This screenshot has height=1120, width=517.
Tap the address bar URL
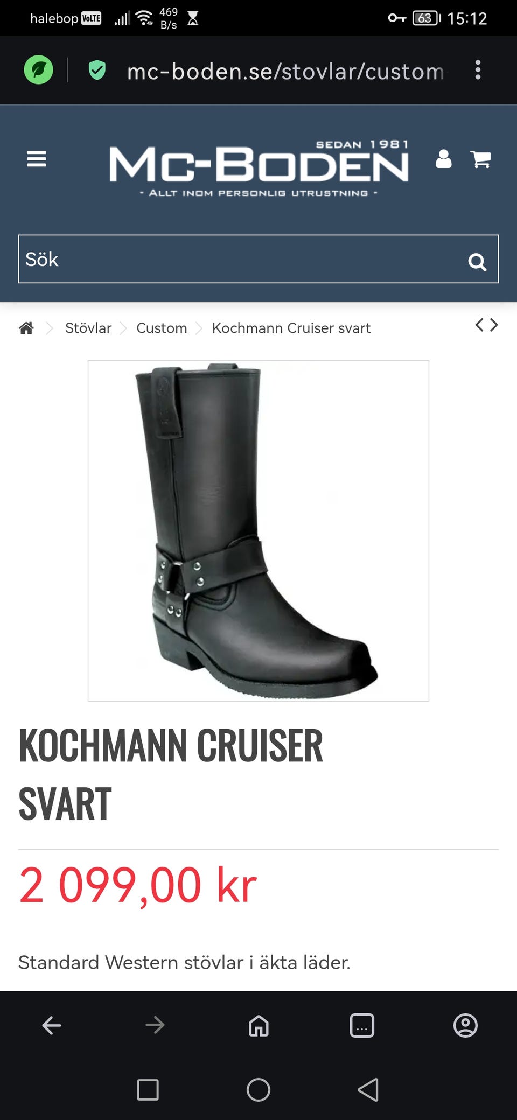click(x=285, y=71)
